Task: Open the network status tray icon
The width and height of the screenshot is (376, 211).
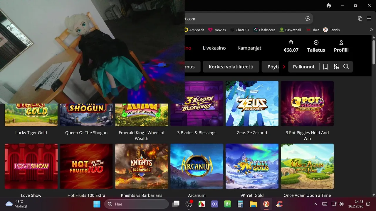Action: tap(334, 204)
